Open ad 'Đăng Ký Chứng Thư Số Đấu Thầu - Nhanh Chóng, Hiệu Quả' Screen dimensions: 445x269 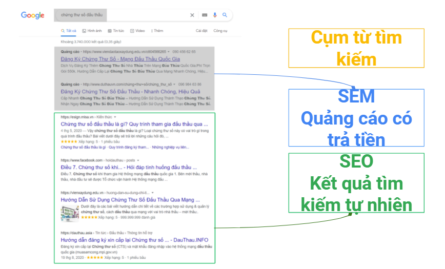pos(130,92)
